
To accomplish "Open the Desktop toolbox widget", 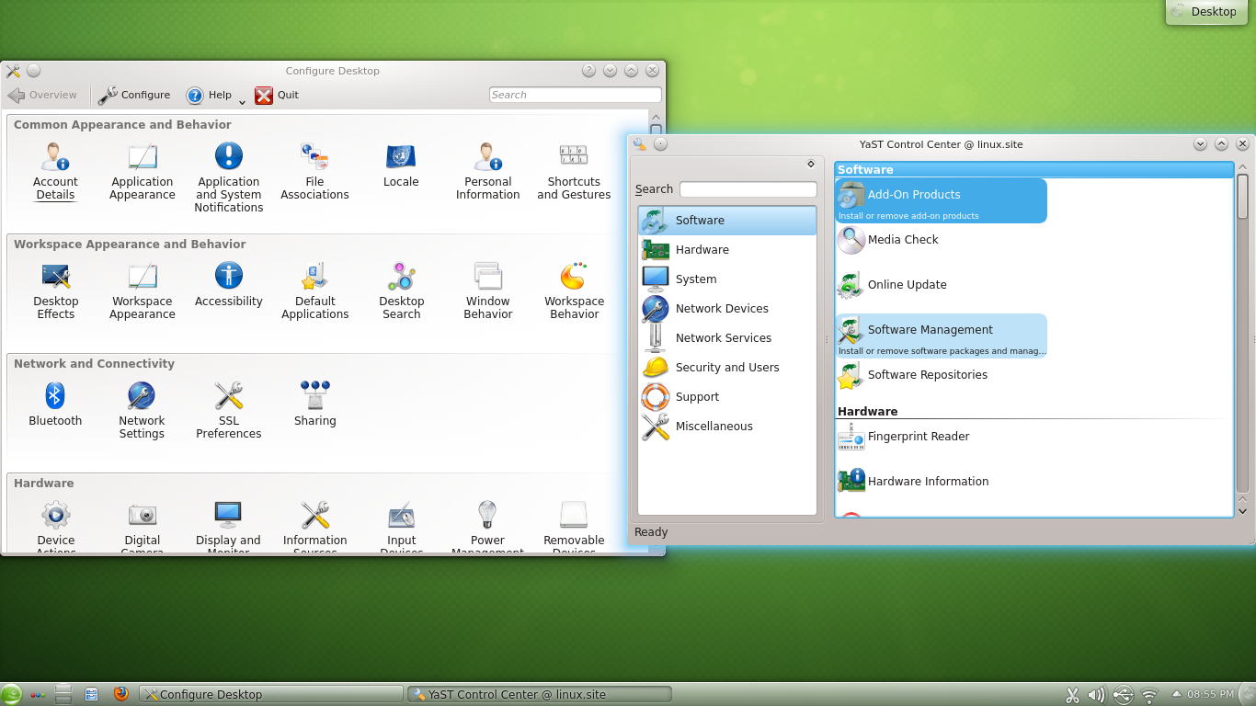I will coord(1206,12).
